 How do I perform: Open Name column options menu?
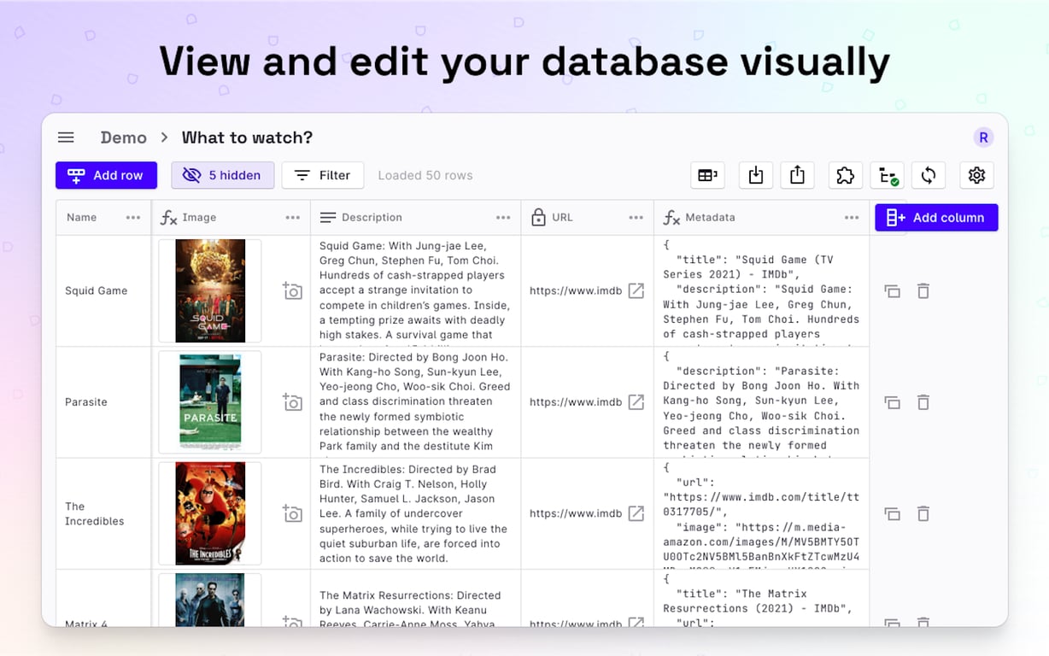[x=133, y=218]
